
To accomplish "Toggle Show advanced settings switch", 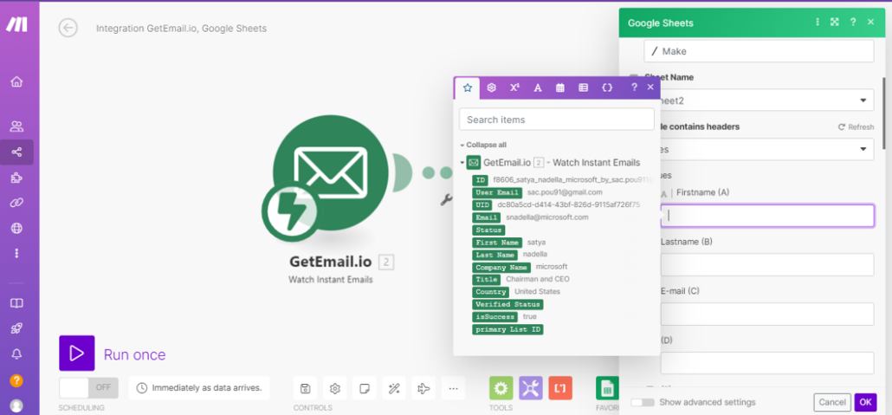I will (643, 402).
